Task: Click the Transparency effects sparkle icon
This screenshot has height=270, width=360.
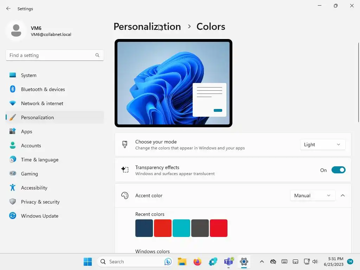Action: [x=125, y=170]
